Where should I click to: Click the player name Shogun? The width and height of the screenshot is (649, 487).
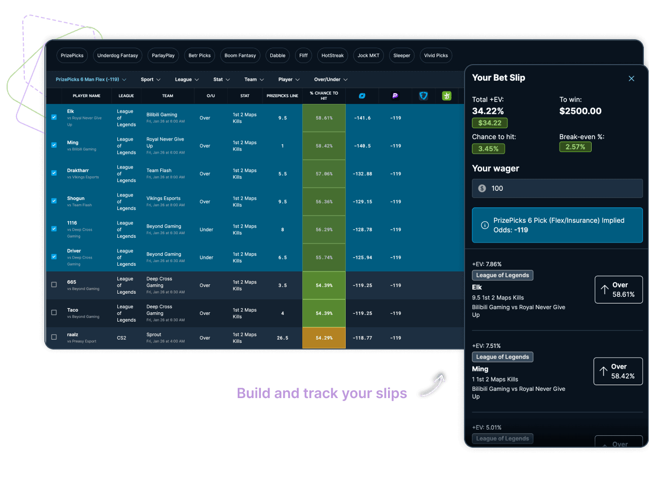pyautogui.click(x=76, y=198)
